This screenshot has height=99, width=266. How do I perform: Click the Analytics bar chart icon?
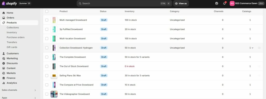click(4, 83)
